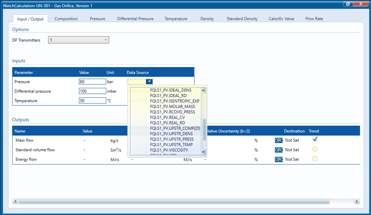
Task: Choose FQI.S1_PV.UPSTR_PRESS as data source
Action: [172, 139]
